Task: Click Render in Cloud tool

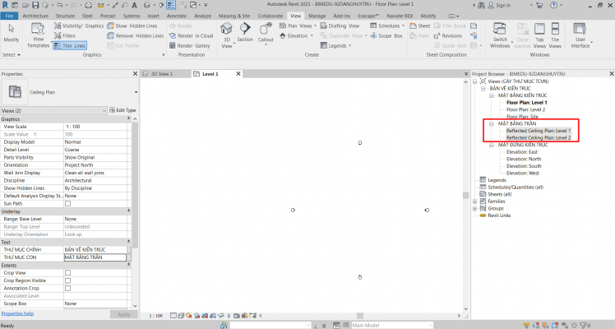Action: (x=195, y=36)
